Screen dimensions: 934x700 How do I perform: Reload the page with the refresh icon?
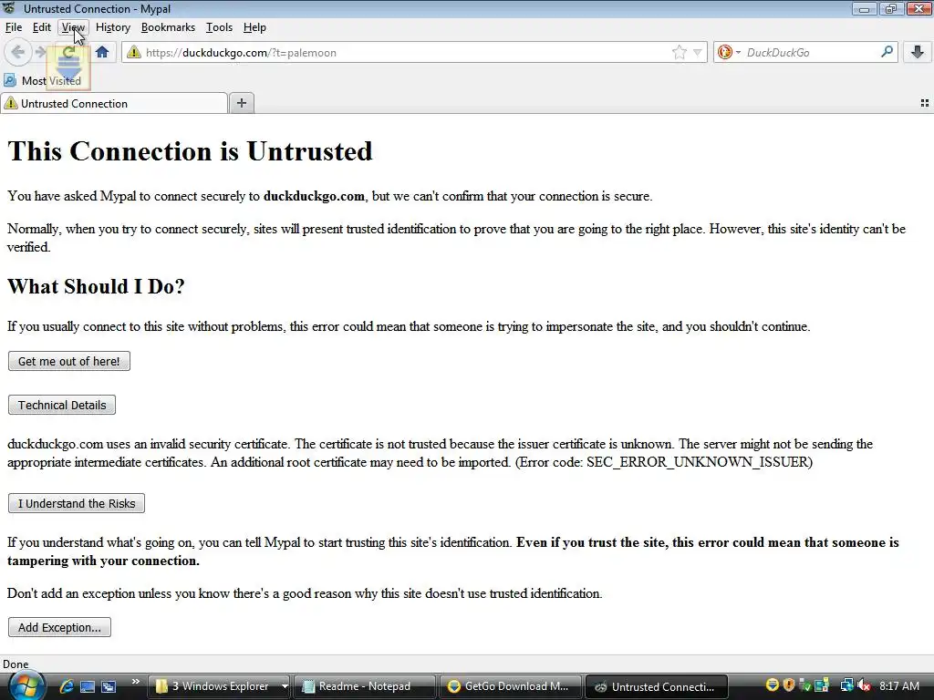pos(68,52)
